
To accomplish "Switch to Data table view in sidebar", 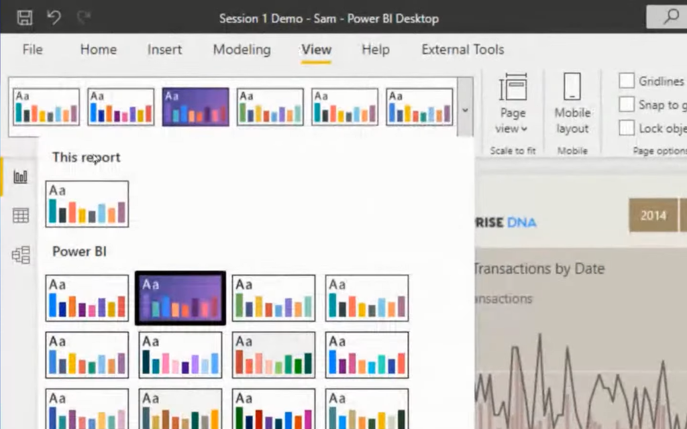I will 21,215.
